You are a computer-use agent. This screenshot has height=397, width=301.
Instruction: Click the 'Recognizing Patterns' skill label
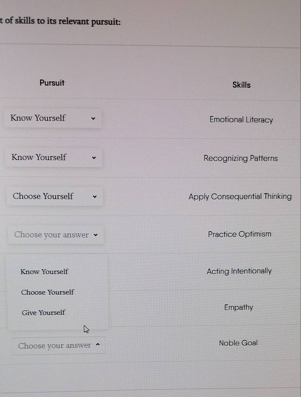coord(240,158)
